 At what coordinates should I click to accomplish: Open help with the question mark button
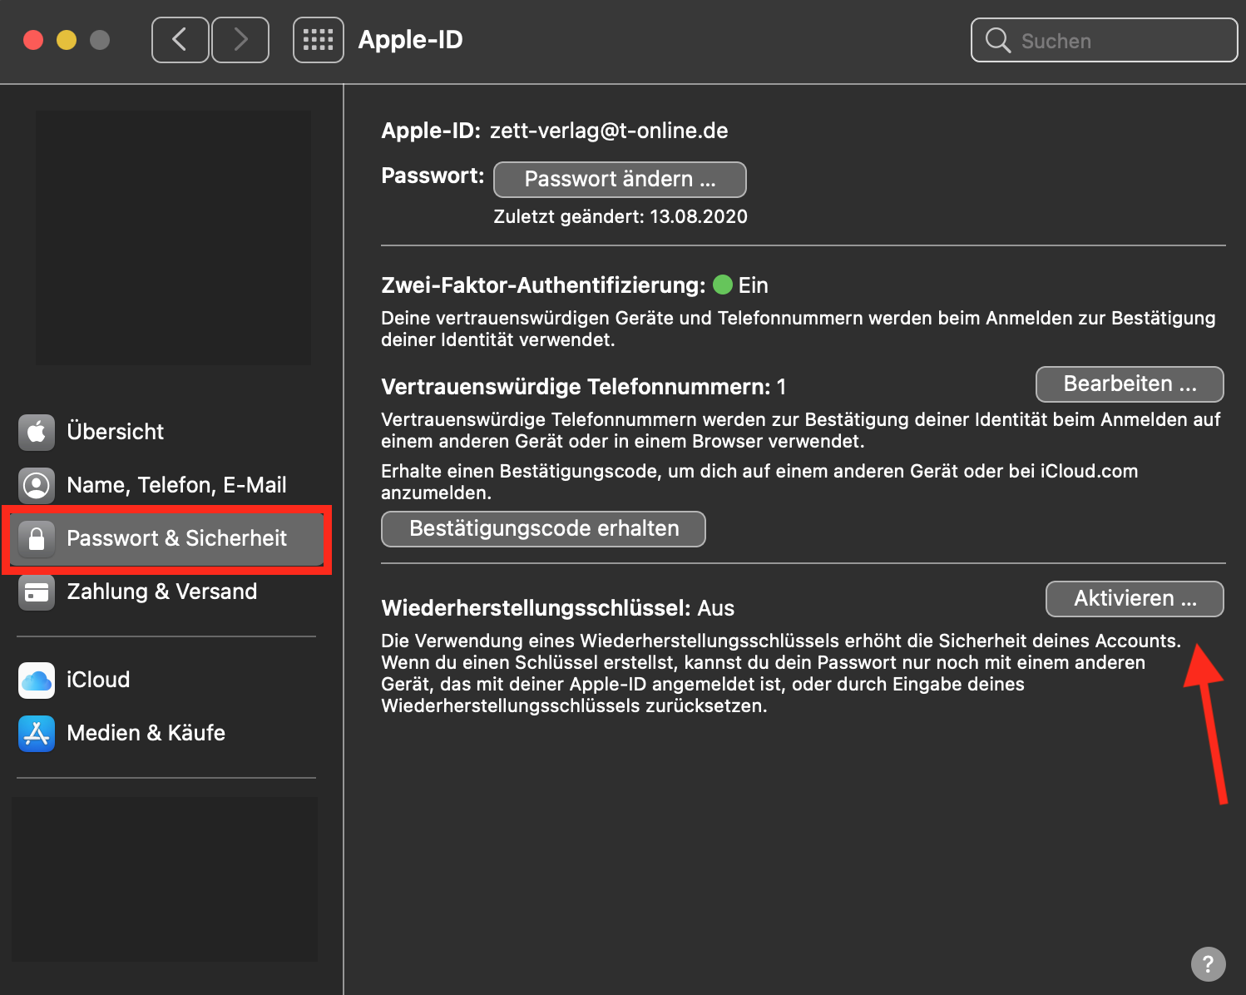1208,964
